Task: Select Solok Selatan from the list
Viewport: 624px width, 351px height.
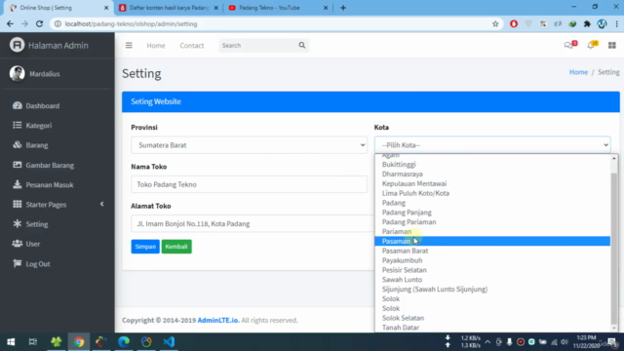Action: pyautogui.click(x=492, y=318)
